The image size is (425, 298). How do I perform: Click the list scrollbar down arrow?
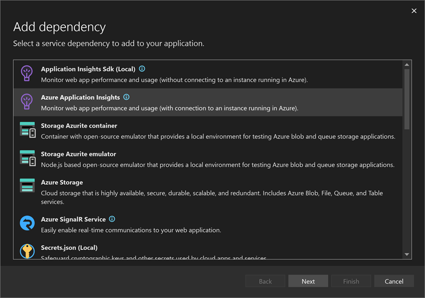pyautogui.click(x=406, y=254)
